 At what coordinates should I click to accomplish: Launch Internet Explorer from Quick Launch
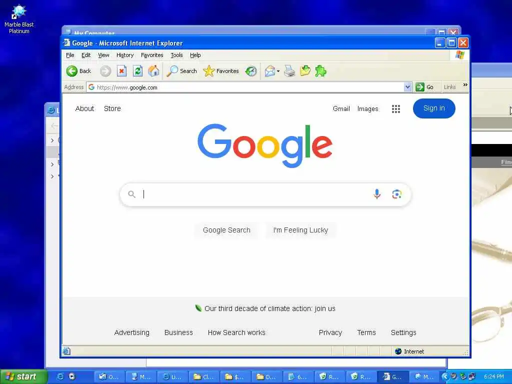[60, 376]
